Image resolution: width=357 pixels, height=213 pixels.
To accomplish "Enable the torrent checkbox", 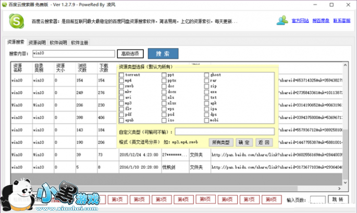I will point(121,75).
